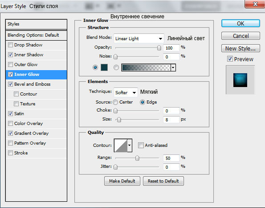
Task: Click the Jitter slider handle
Action: tap(115, 167)
